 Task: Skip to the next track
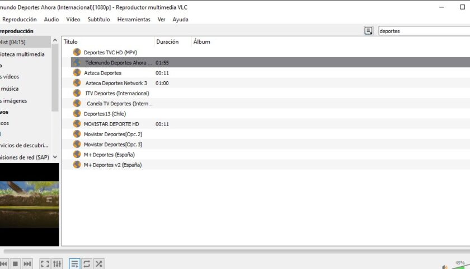pyautogui.click(x=27, y=263)
